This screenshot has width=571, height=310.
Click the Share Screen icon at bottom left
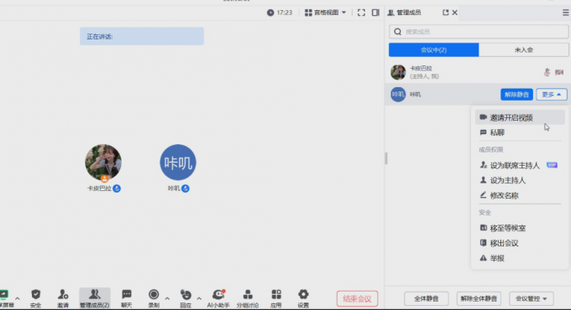pos(3,294)
